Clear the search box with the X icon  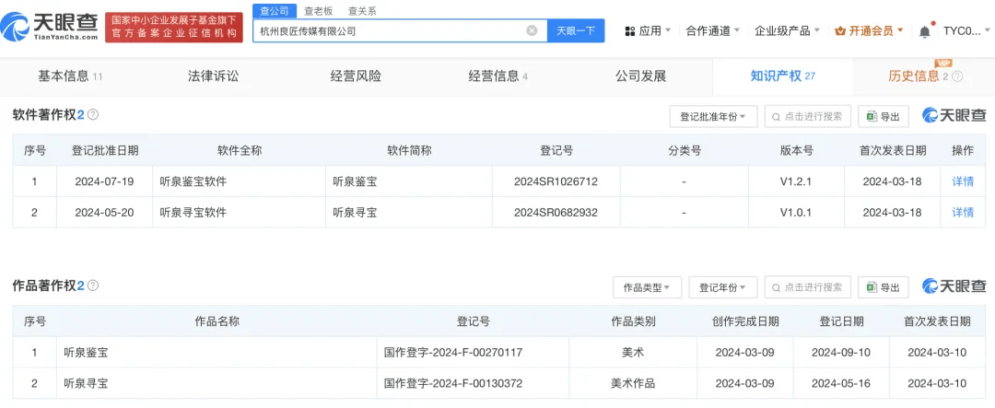point(532,30)
